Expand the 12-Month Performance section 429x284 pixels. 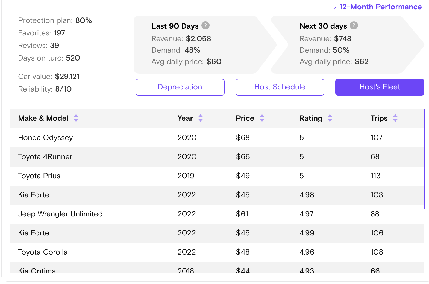click(377, 7)
